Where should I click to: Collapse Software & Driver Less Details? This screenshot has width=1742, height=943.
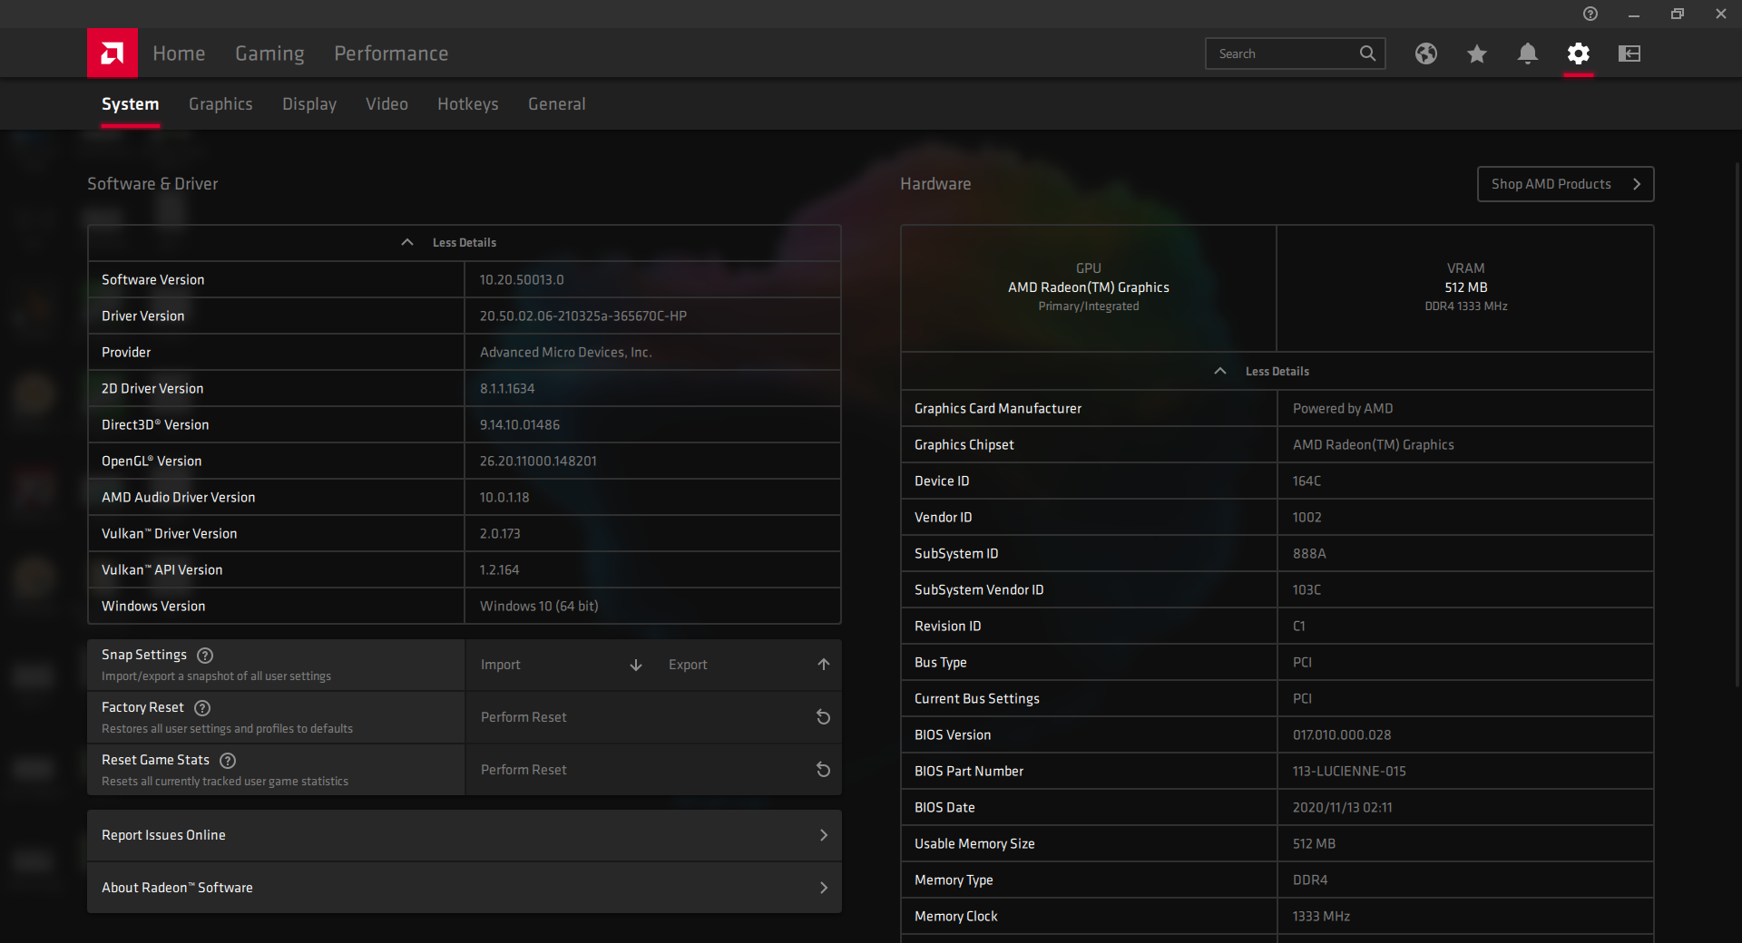pyautogui.click(x=465, y=243)
